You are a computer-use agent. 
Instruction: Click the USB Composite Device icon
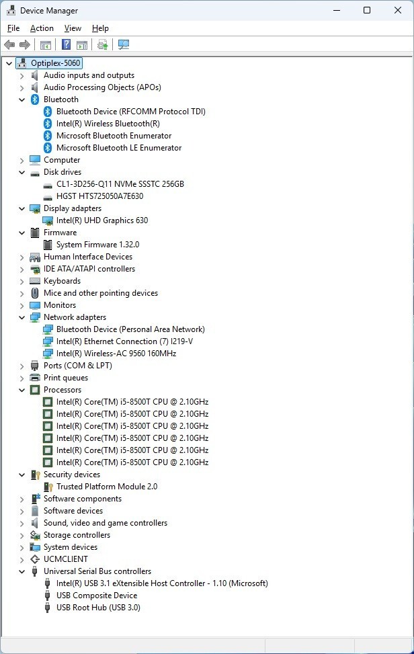[48, 596]
